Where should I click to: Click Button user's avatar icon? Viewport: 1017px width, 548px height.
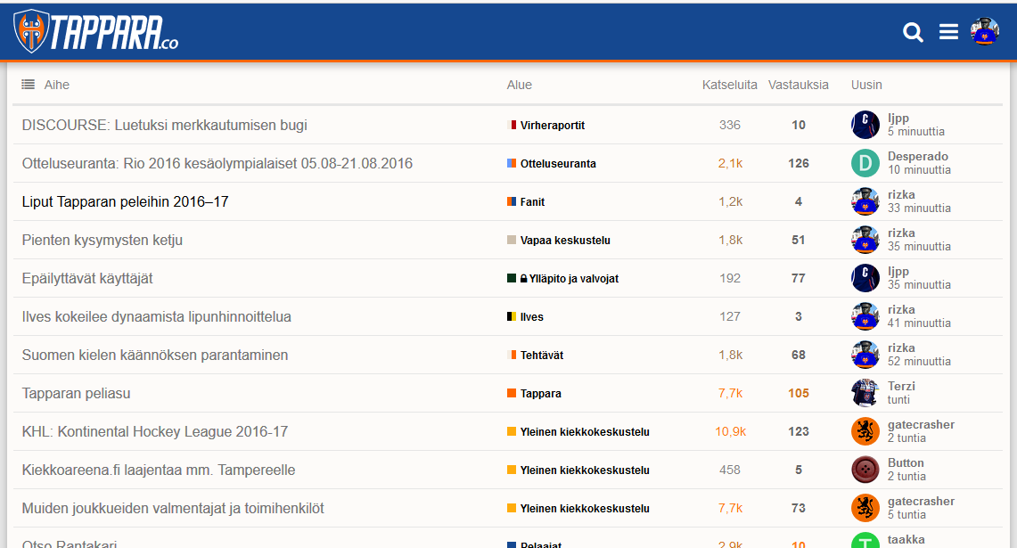point(865,470)
